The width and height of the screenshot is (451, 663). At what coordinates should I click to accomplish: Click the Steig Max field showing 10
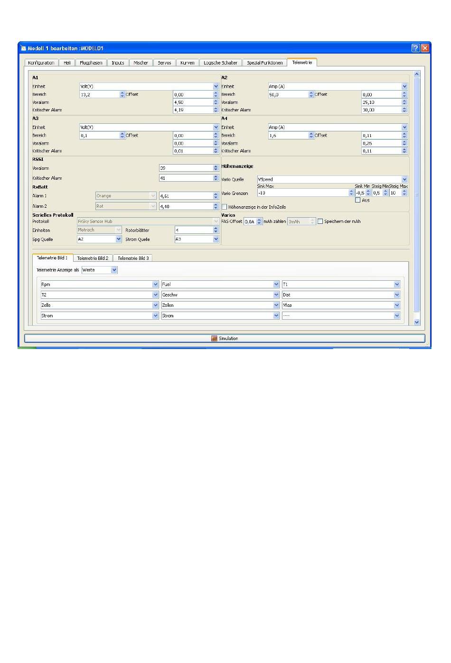click(x=398, y=193)
